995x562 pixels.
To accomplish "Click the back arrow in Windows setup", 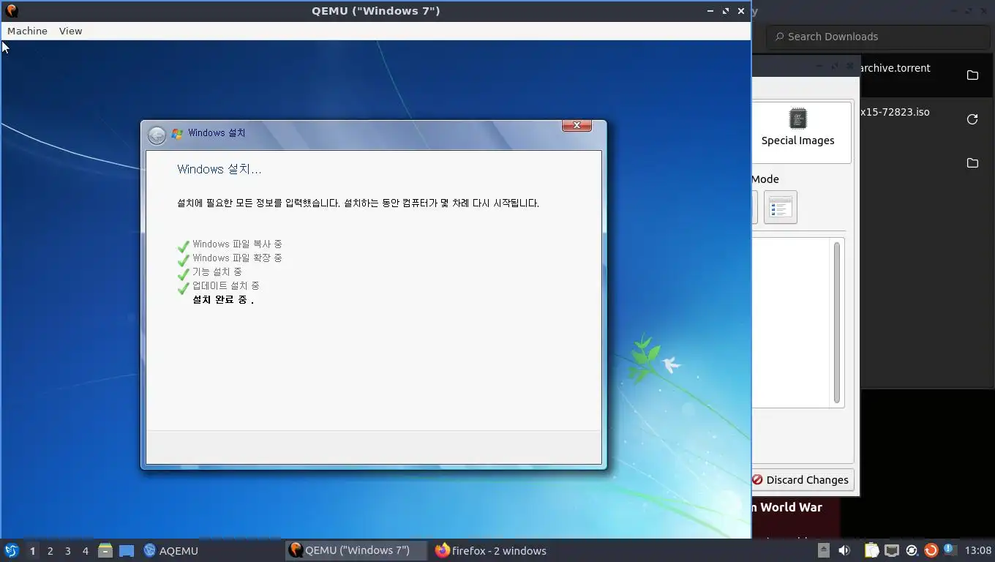I will point(157,135).
